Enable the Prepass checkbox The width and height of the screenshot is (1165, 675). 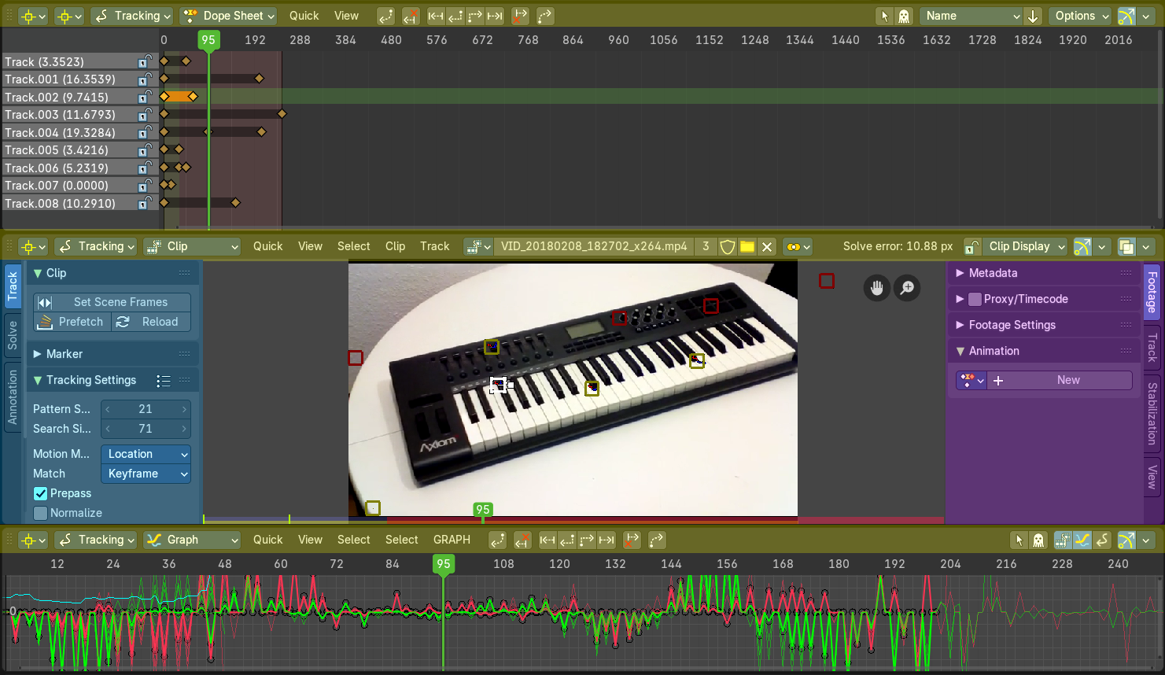click(x=41, y=494)
